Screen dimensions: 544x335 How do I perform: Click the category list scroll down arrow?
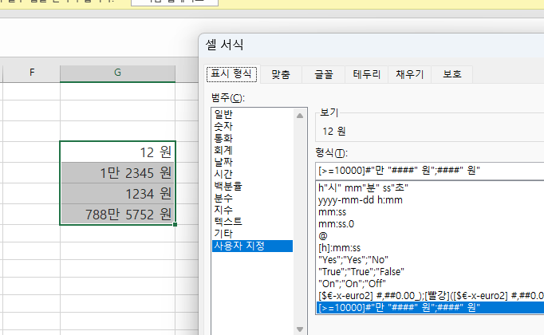[300, 329]
